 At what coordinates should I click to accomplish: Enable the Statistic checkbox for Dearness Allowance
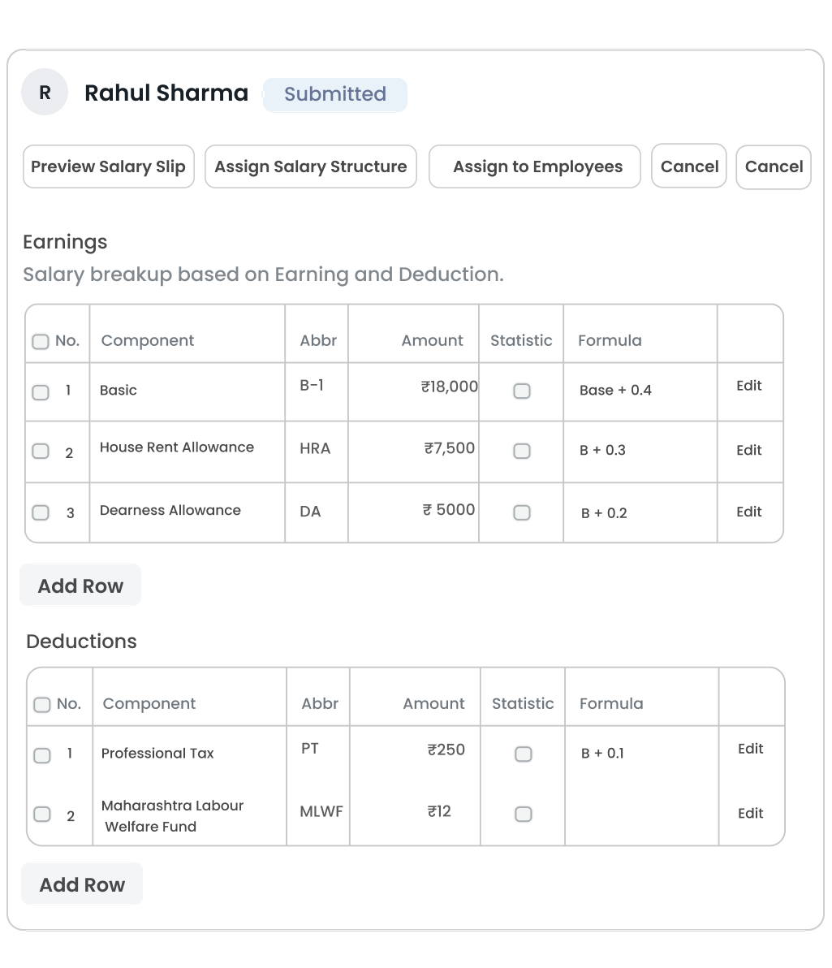point(522,512)
